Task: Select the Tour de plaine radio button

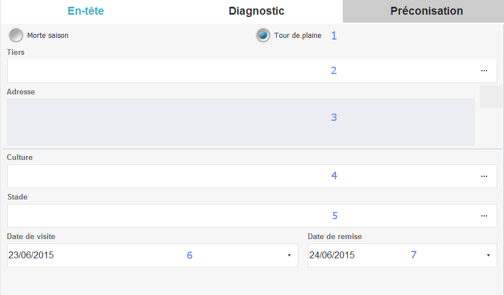Action: click(263, 35)
